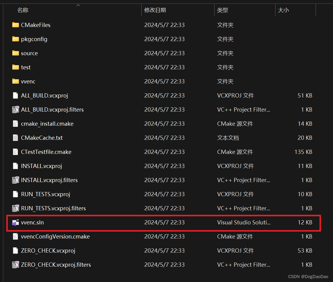The height and width of the screenshot is (282, 333).
Task: Click the ascending sort chevron above 名称 column
Action: coord(78,5)
